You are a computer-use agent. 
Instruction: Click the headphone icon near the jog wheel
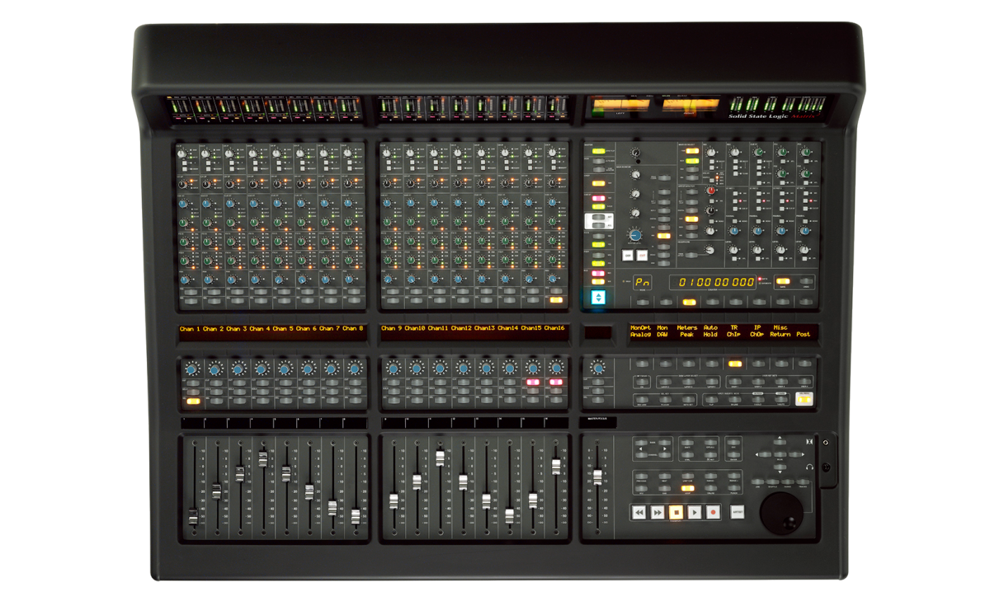810,466
